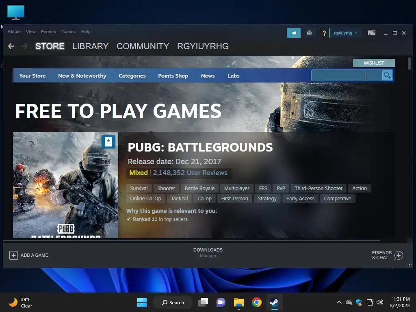This screenshot has width=416, height=312.
Task: Click the volume speaker tray icon
Action: tap(380, 302)
